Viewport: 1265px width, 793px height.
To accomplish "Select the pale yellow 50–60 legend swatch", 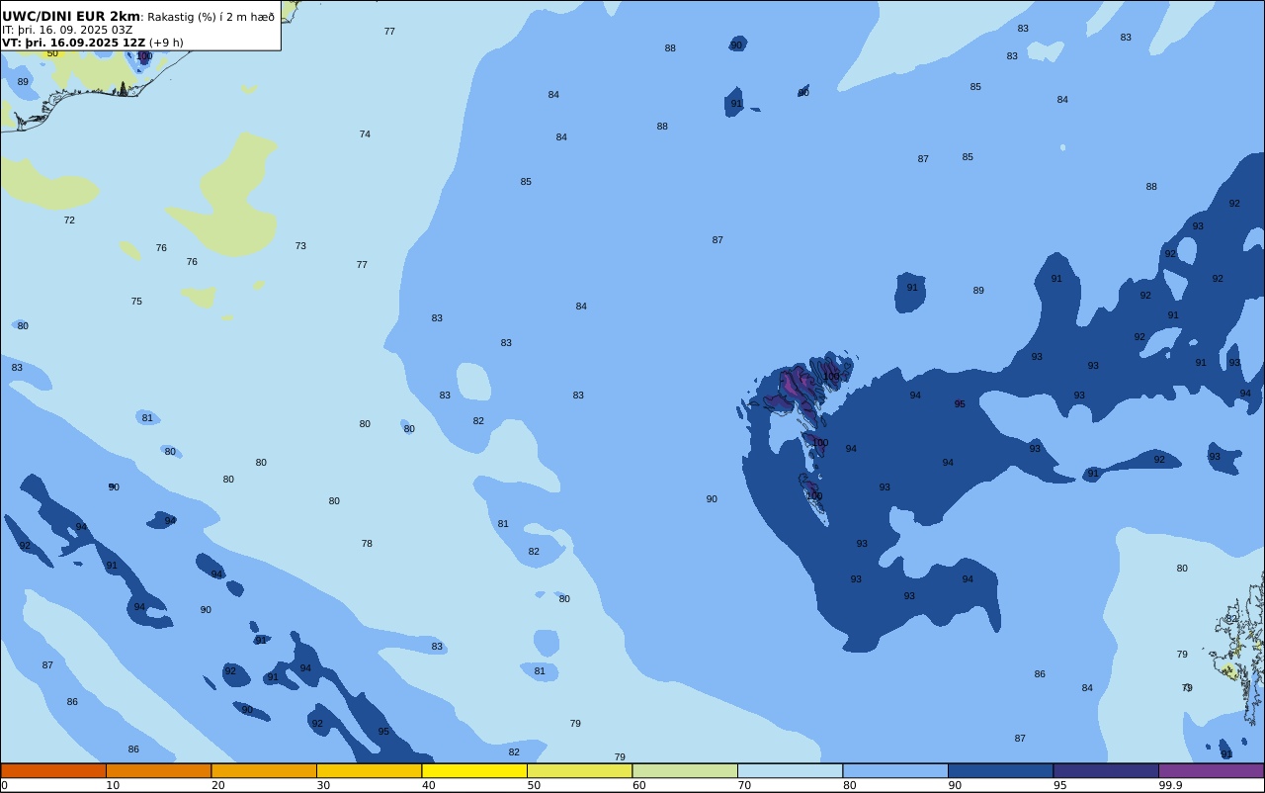I will pyautogui.click(x=579, y=770).
